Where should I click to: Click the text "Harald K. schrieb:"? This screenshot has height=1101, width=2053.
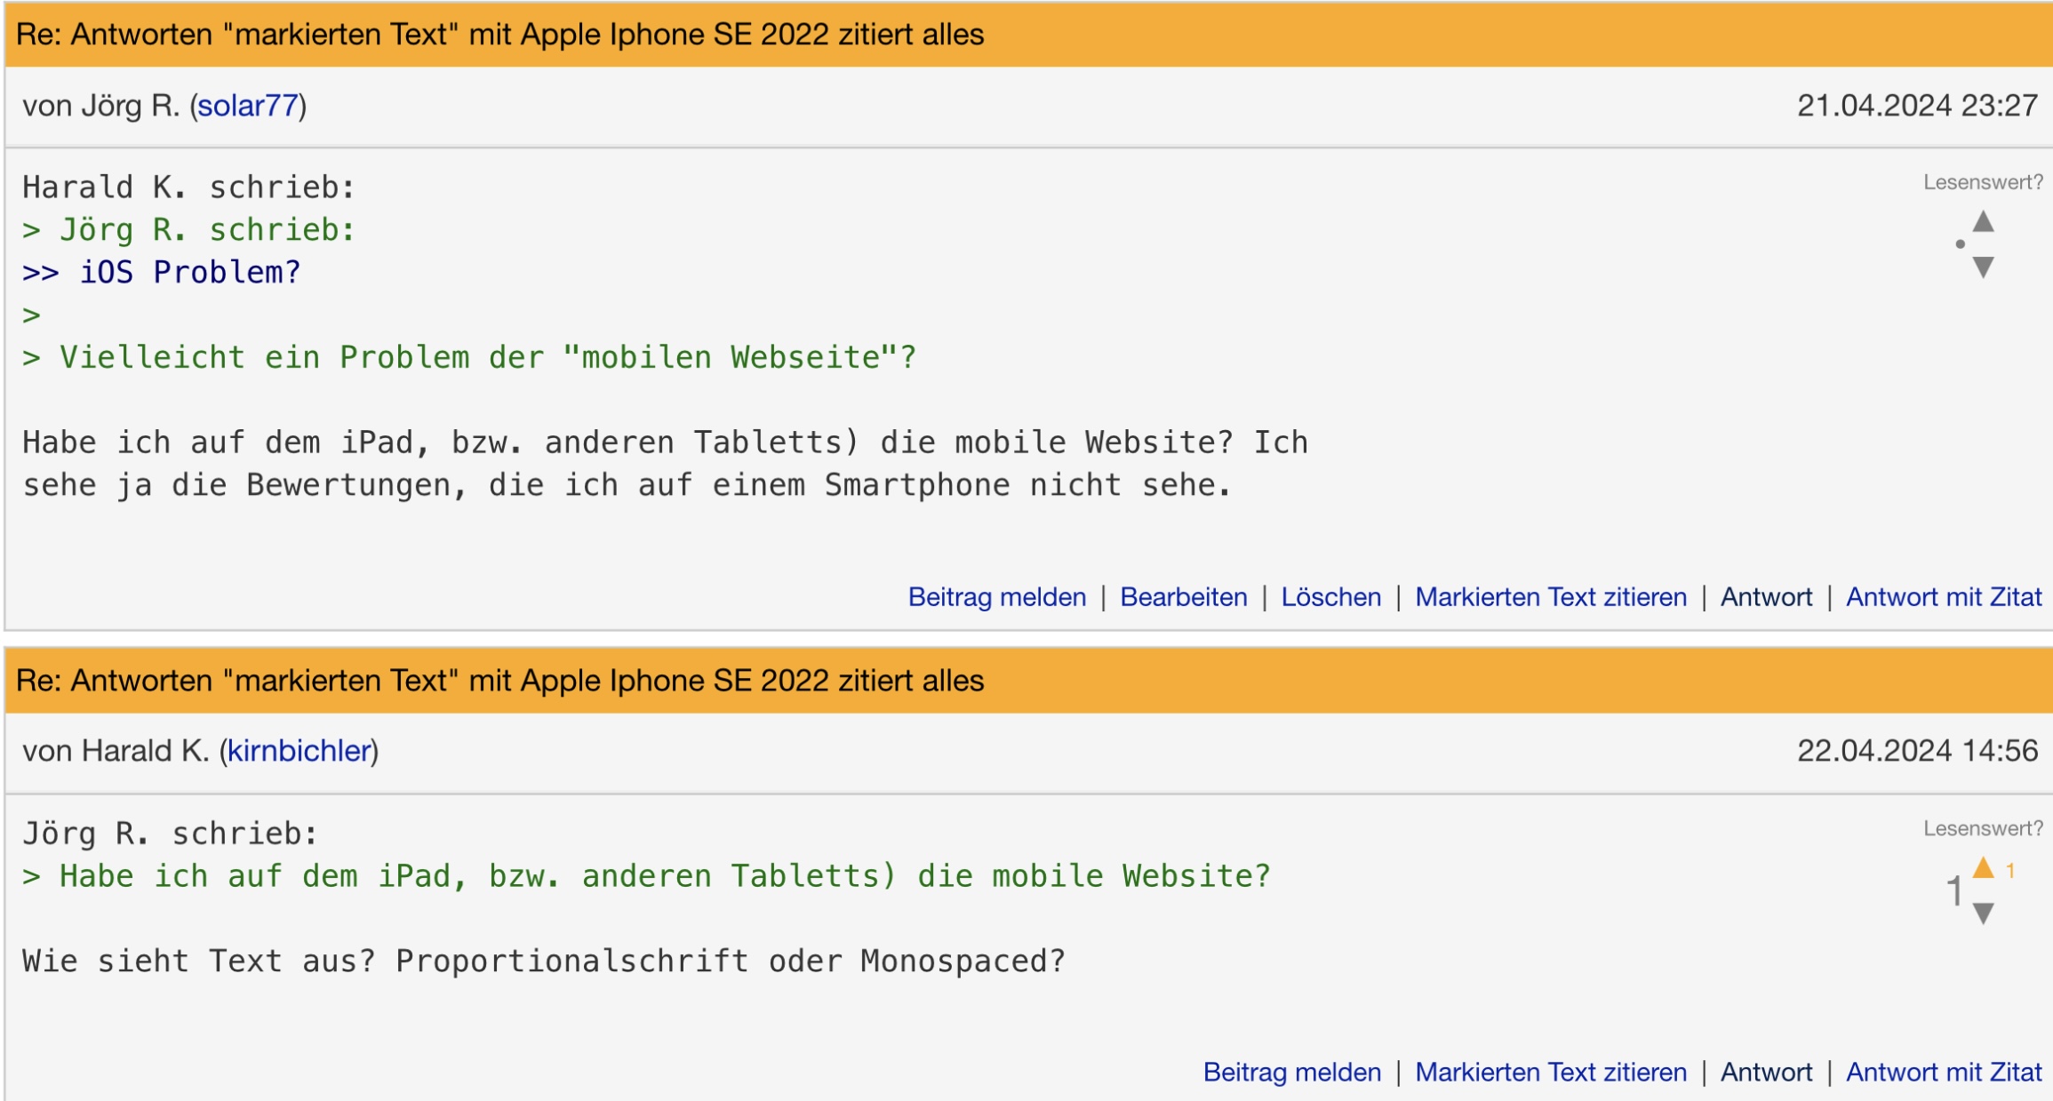point(188,187)
